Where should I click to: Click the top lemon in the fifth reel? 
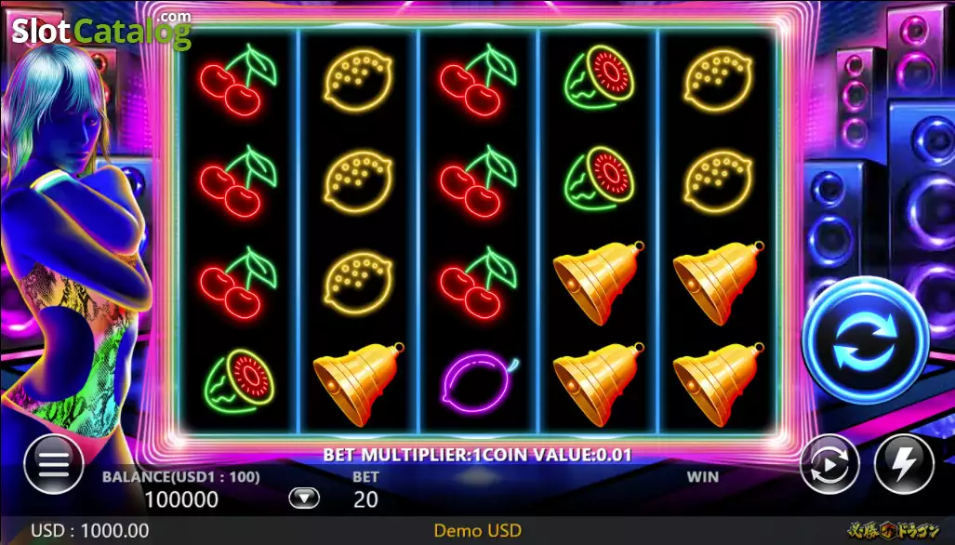click(x=718, y=80)
